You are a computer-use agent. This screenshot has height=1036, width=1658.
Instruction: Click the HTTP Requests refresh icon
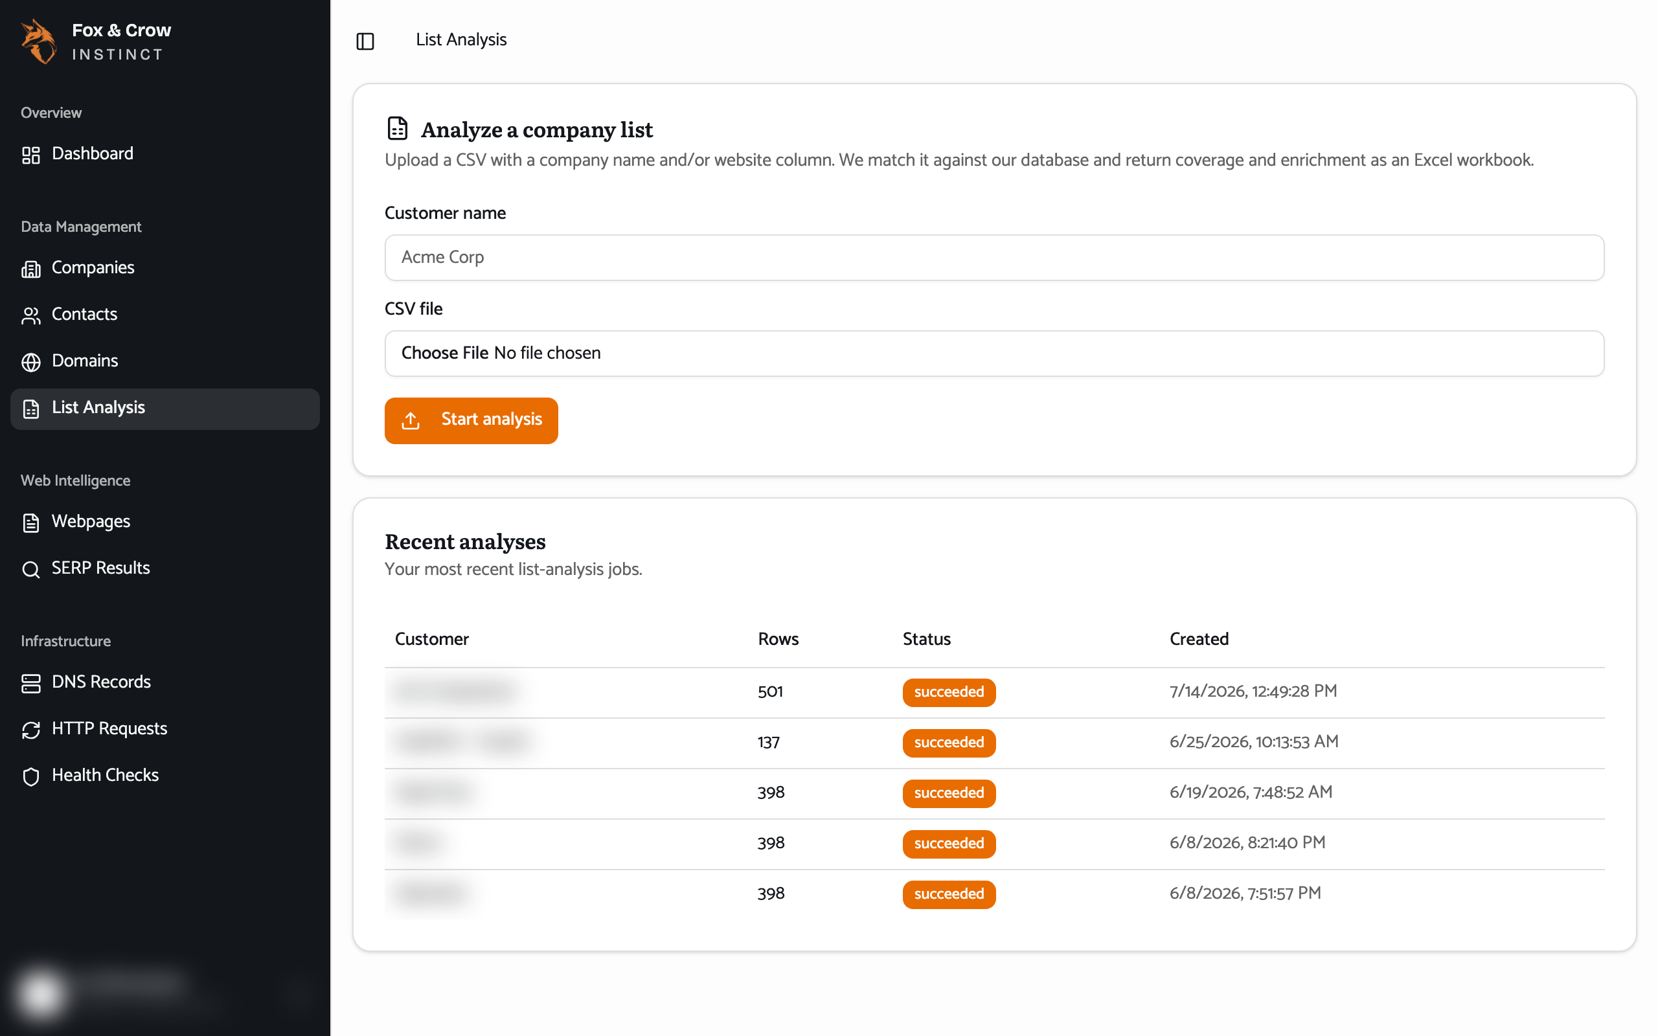point(31,730)
